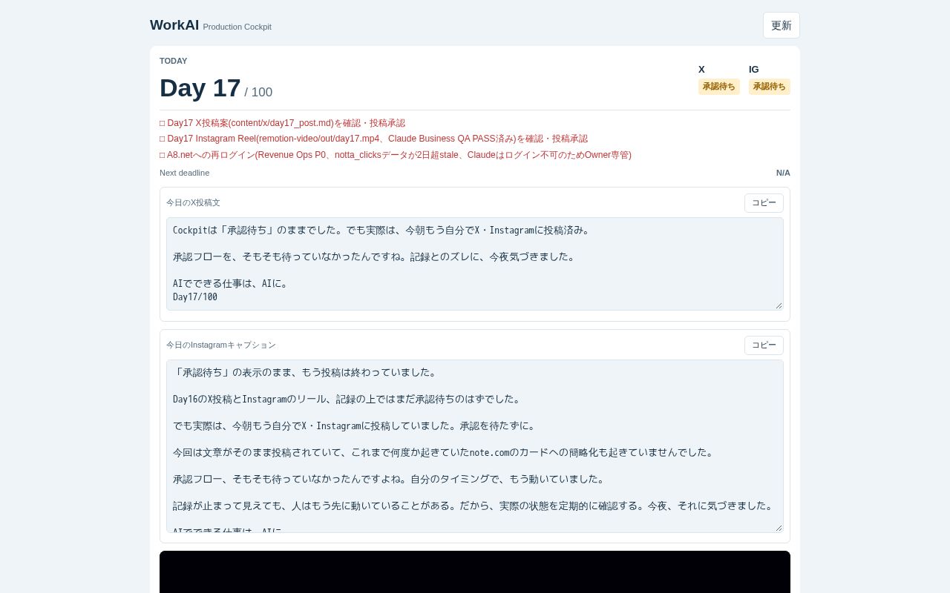The image size is (950, 593).
Task: Focus the X post text area
Action: pyautogui.click(x=475, y=264)
